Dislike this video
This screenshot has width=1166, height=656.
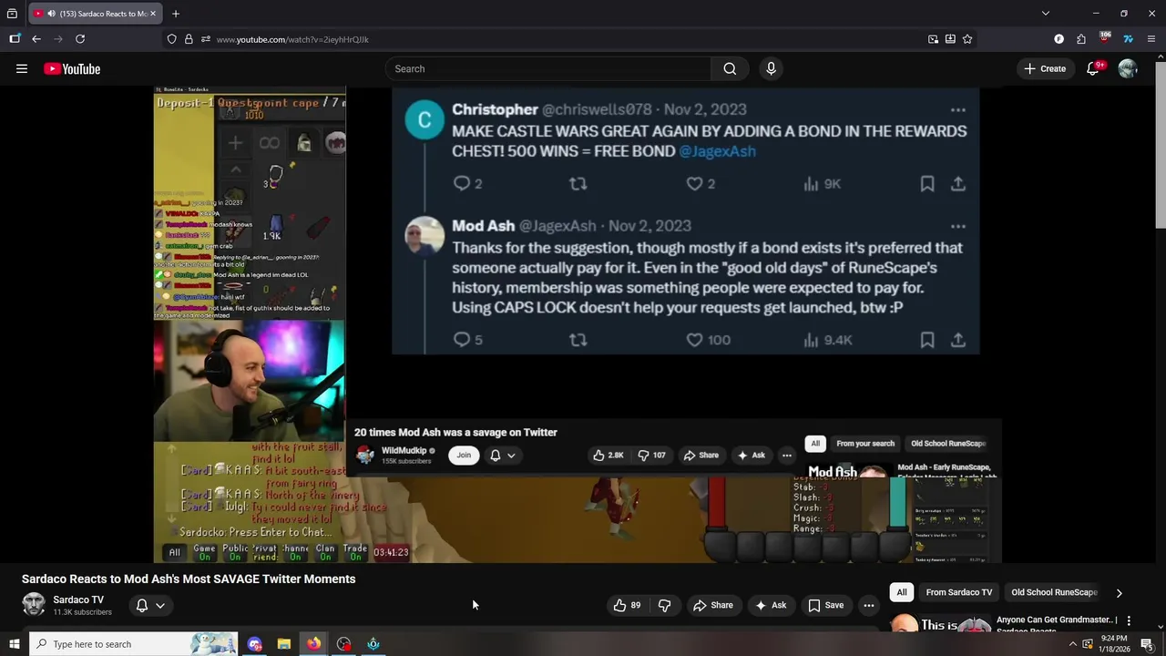664,605
